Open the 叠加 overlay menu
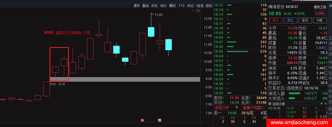332x127 pixels. (x=146, y=6)
